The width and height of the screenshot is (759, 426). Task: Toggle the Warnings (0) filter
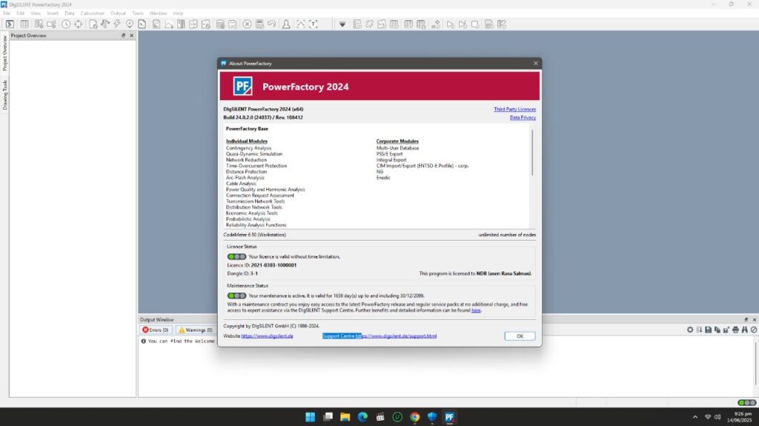(x=196, y=330)
